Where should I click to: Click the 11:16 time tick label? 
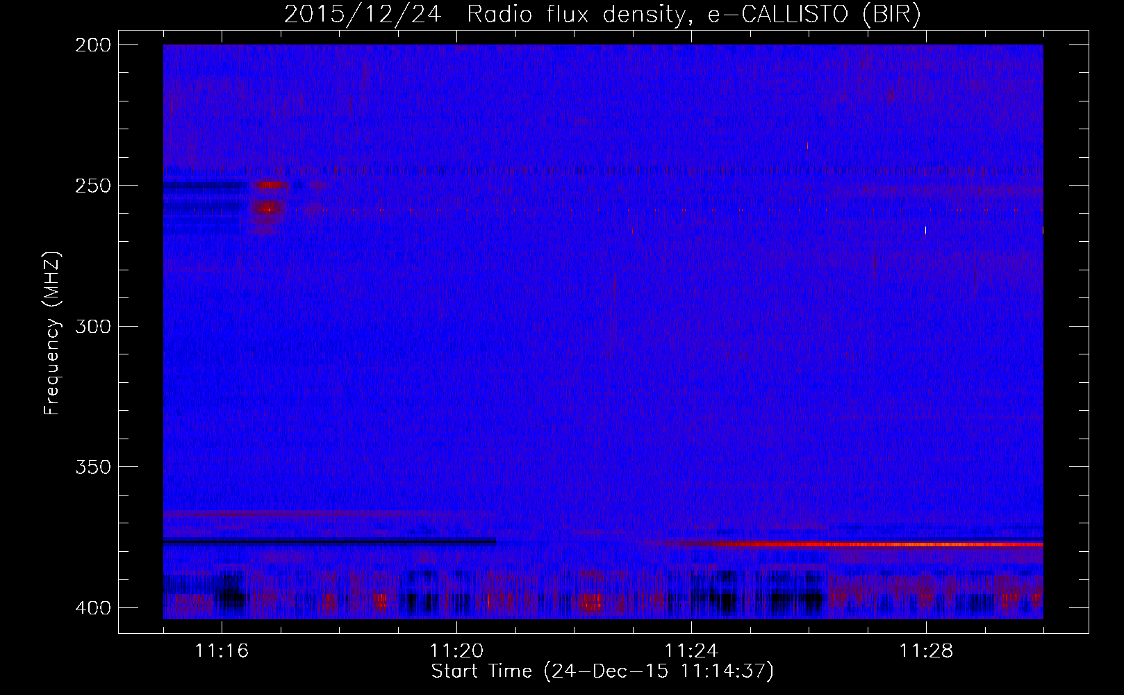(222, 651)
